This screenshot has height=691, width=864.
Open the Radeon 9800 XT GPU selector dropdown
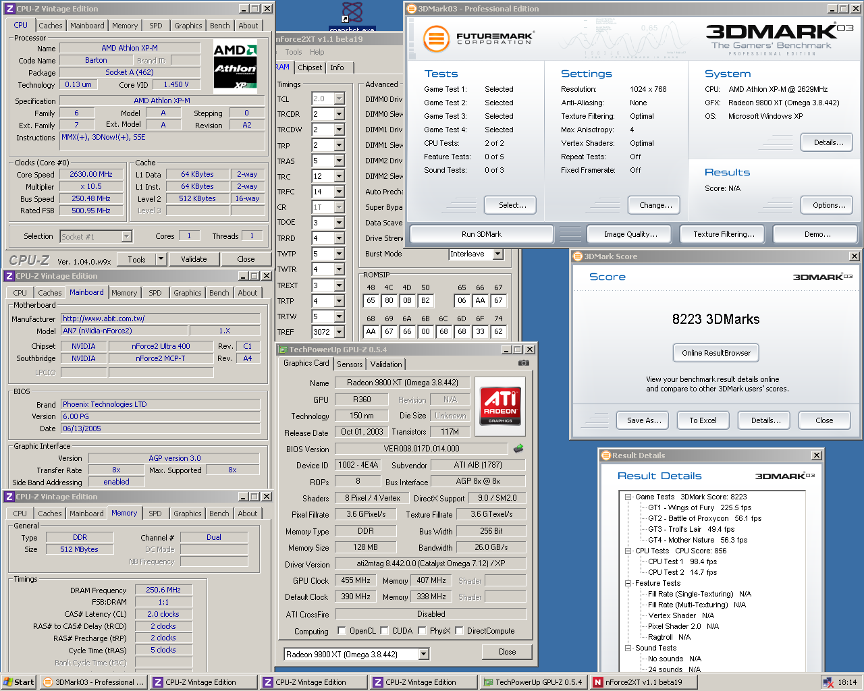click(x=423, y=655)
